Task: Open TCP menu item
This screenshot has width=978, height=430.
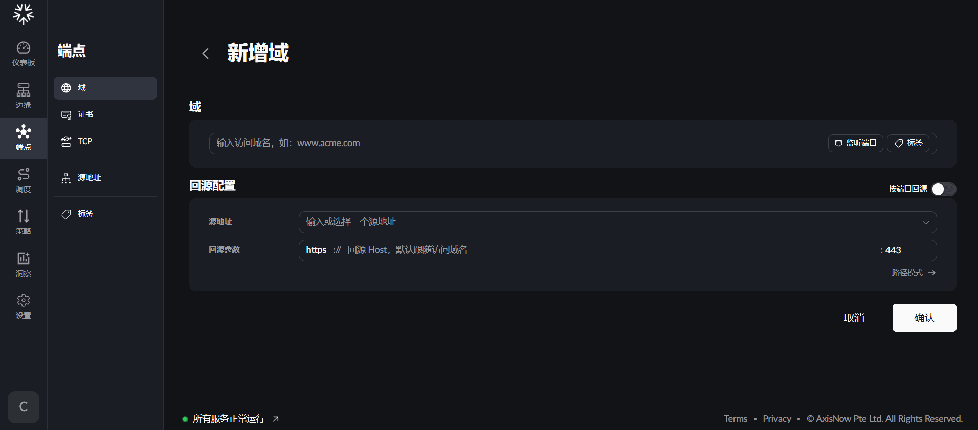Action: coord(105,141)
